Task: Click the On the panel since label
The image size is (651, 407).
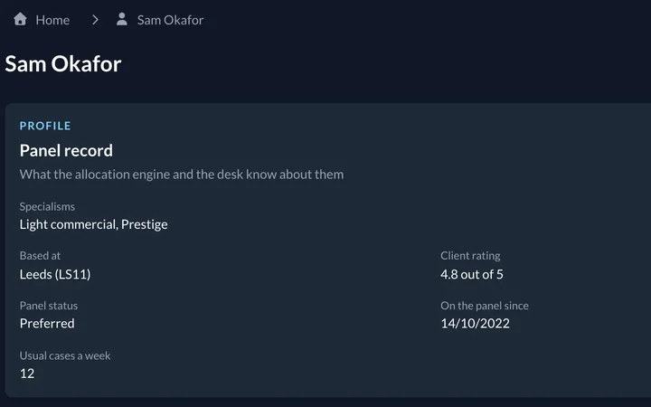Action: pyautogui.click(x=485, y=306)
